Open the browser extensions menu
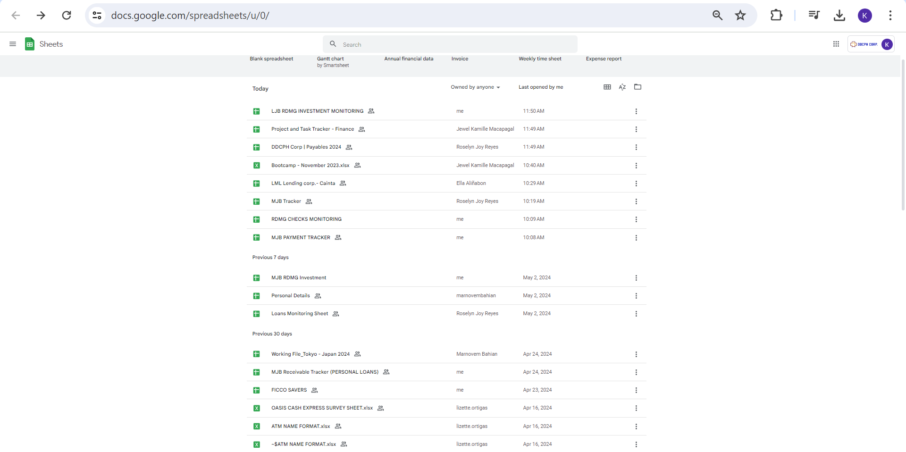This screenshot has height=452, width=906. pyautogui.click(x=776, y=16)
